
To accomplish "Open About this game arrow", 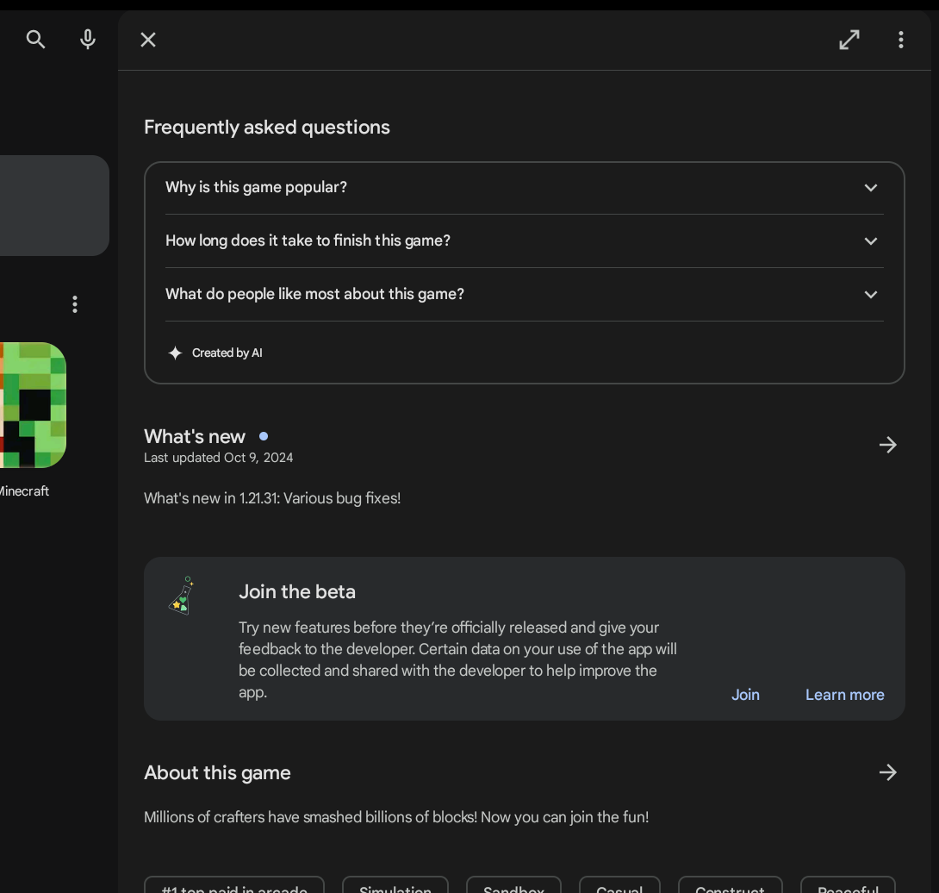I will (x=887, y=772).
